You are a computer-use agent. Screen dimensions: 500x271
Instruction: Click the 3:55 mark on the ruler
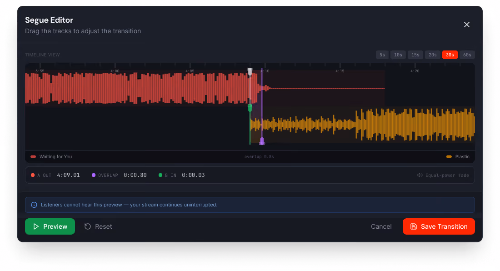[x=40, y=71]
